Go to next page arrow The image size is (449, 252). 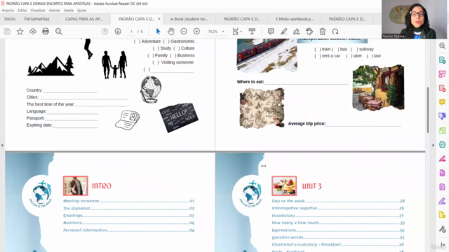118,31
